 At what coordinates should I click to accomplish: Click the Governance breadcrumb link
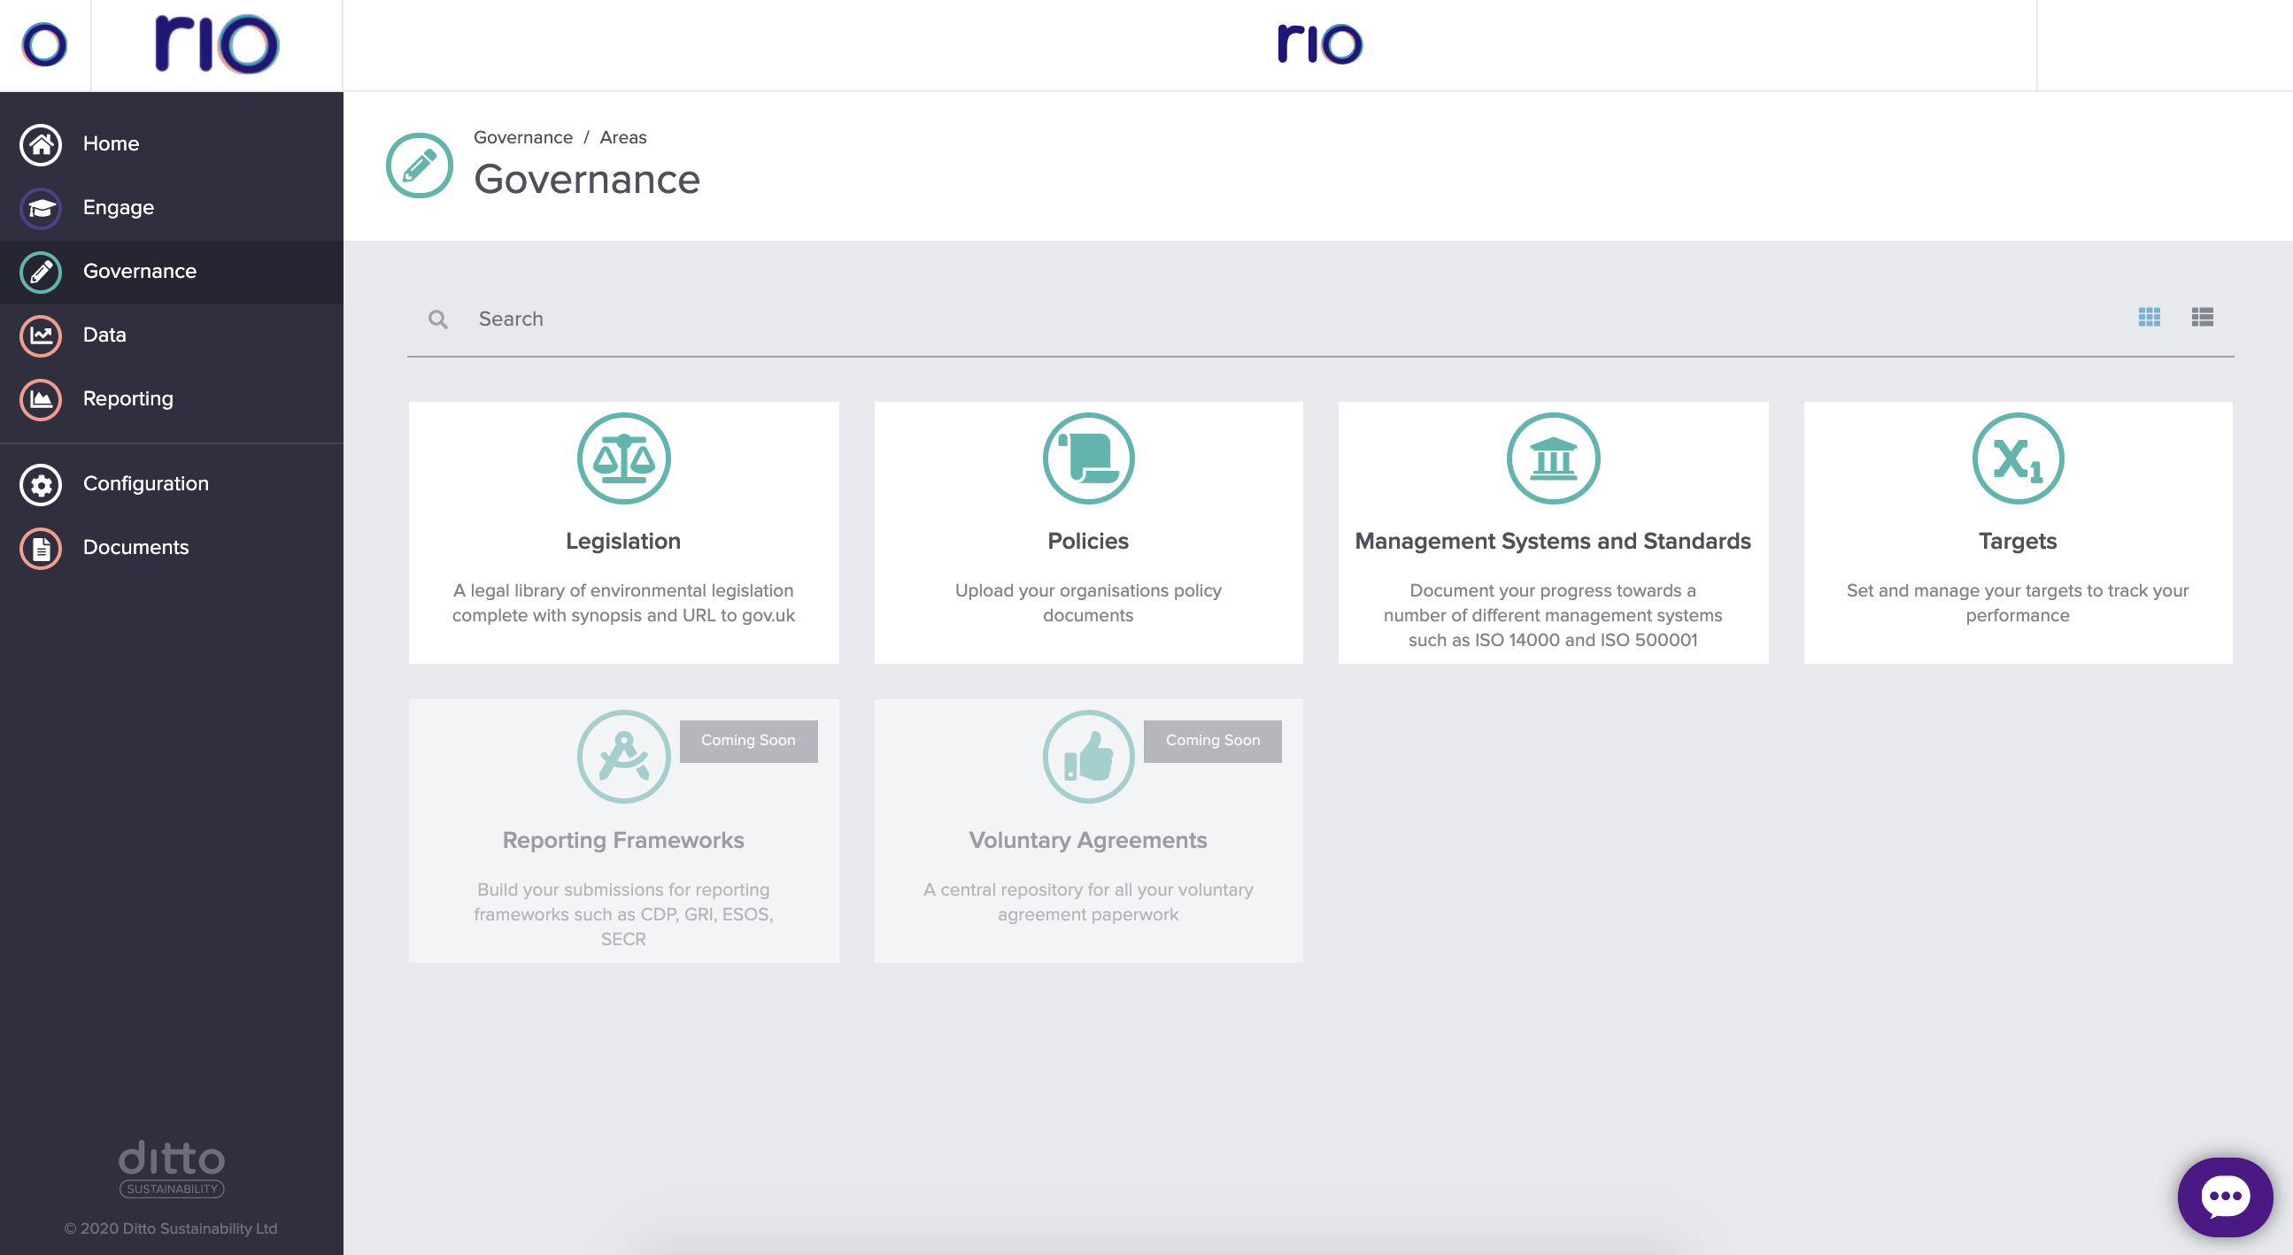(x=522, y=137)
